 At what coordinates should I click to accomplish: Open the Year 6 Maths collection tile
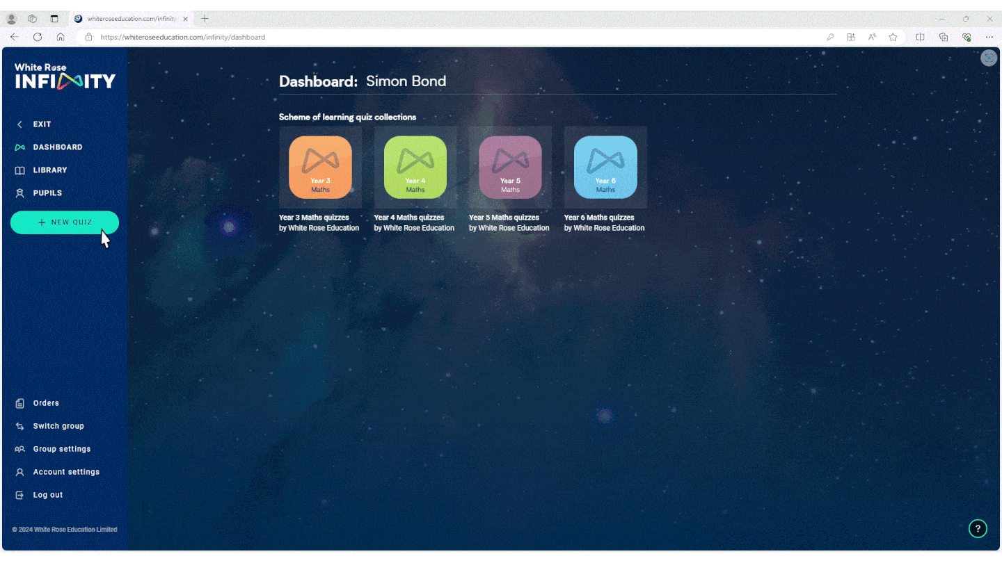tap(605, 168)
